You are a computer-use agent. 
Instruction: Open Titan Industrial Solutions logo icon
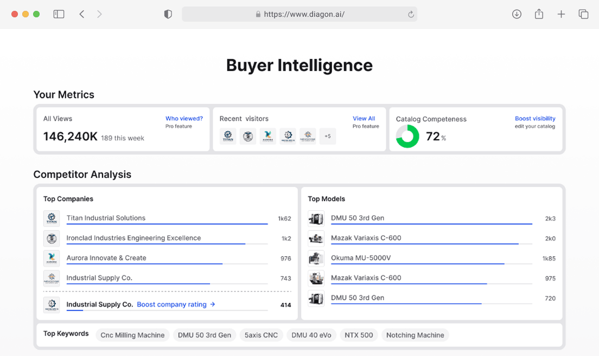point(52,218)
